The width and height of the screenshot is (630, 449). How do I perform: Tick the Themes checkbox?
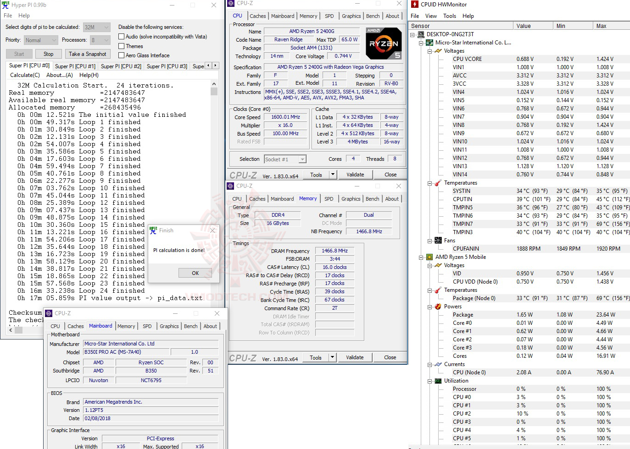pos(122,46)
